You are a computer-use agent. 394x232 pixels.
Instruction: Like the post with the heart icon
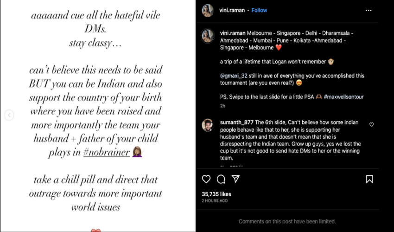207,179
